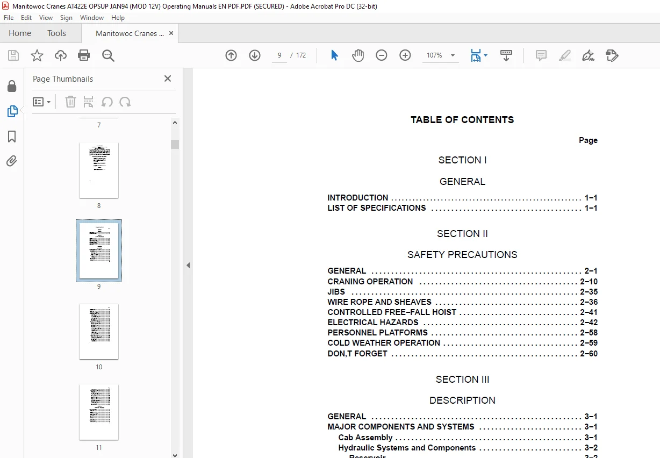Click the page number input field
660x458 pixels.
[x=279, y=55]
